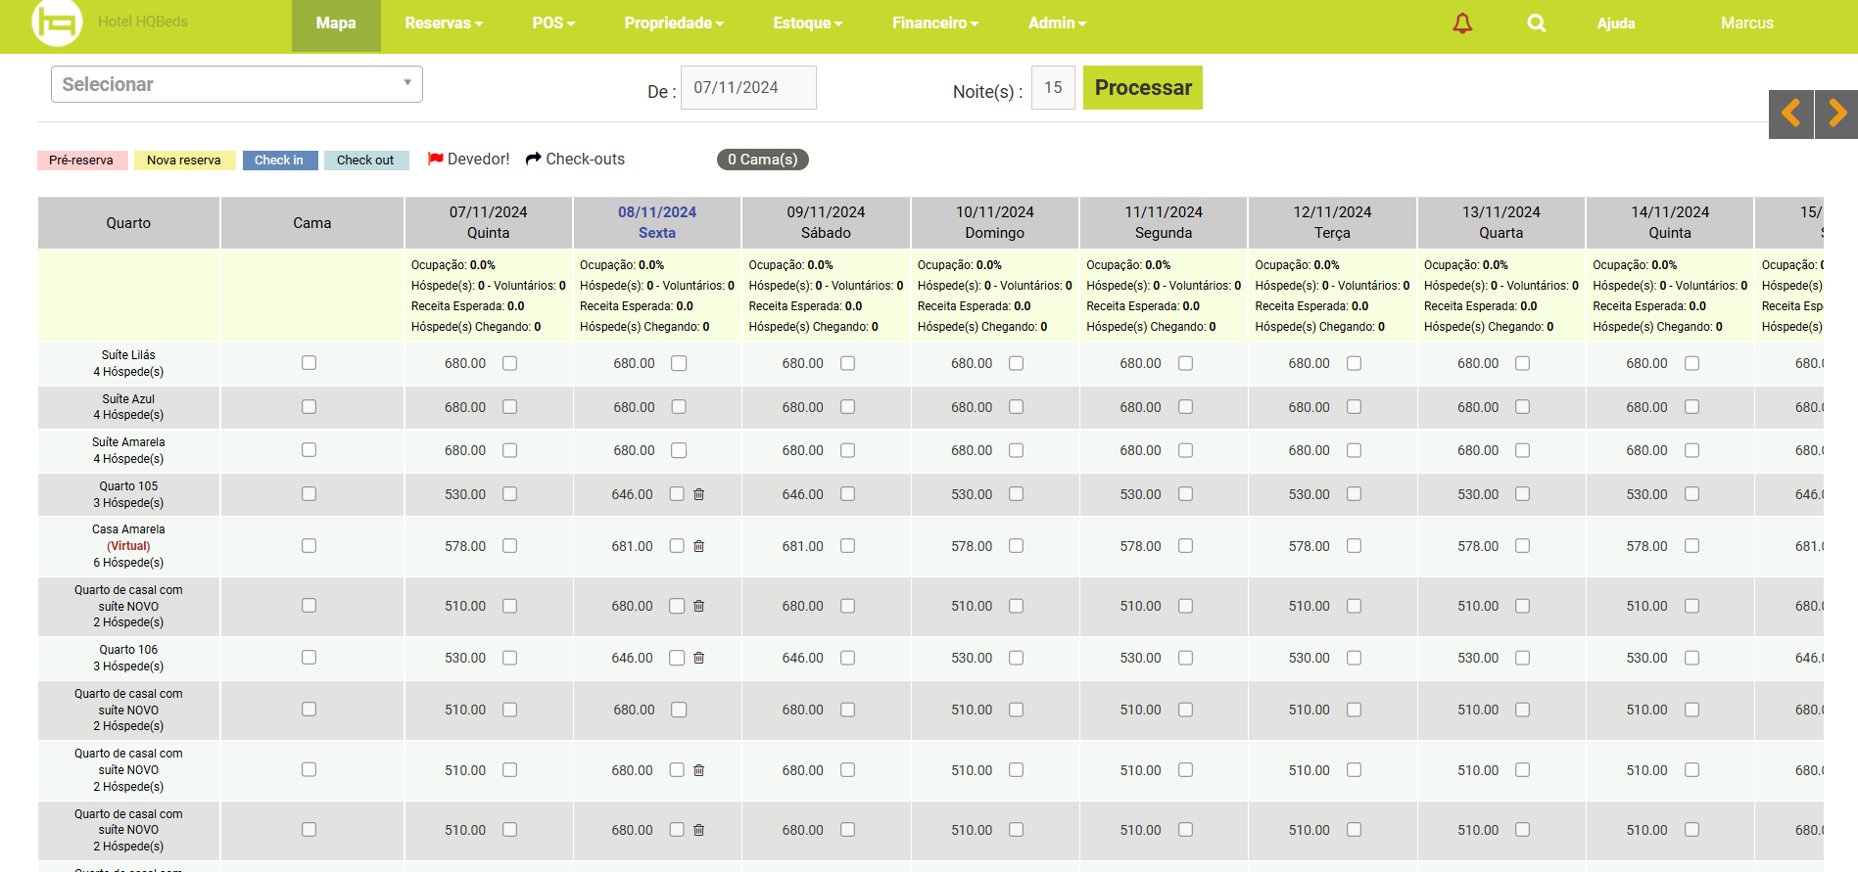1858x872 pixels.
Task: Click trash icon for Quarto 106 on 08/11
Action: [698, 658]
